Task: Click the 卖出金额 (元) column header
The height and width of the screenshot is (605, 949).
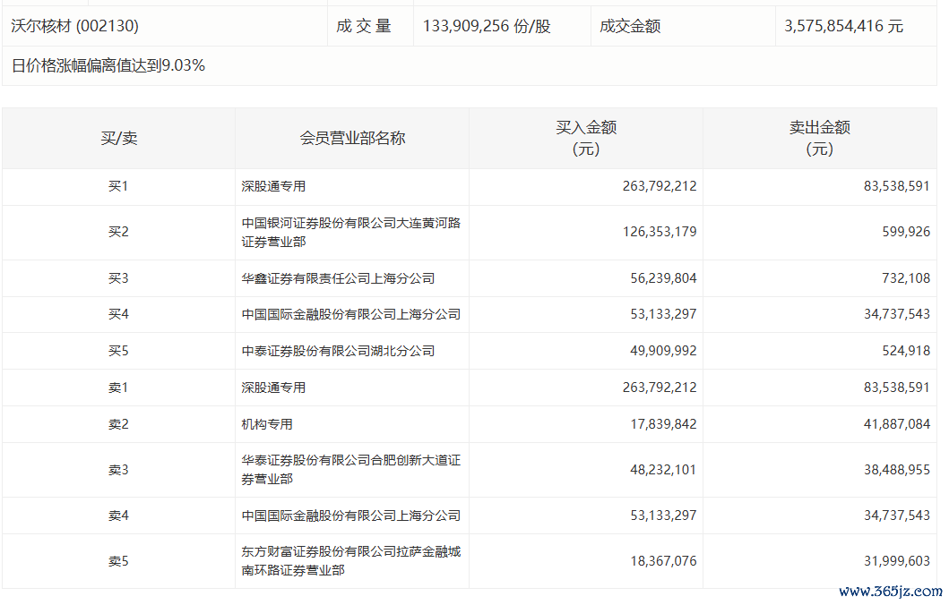Action: tap(819, 138)
